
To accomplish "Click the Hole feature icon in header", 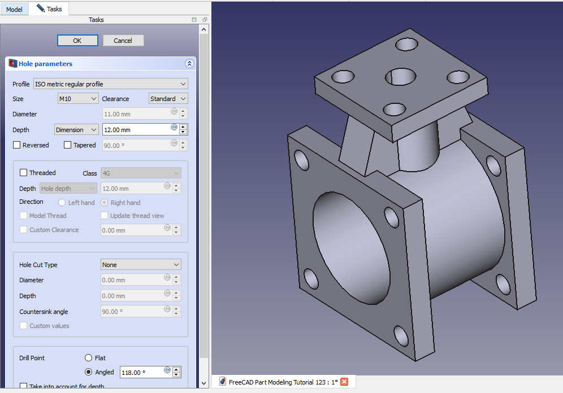I will [12, 64].
